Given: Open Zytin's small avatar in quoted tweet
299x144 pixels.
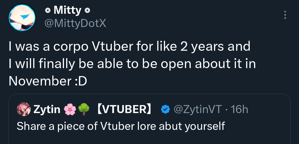Looking at the screenshot, I should (23, 110).
